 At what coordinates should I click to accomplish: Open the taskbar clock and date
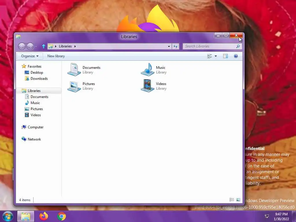pos(281,217)
